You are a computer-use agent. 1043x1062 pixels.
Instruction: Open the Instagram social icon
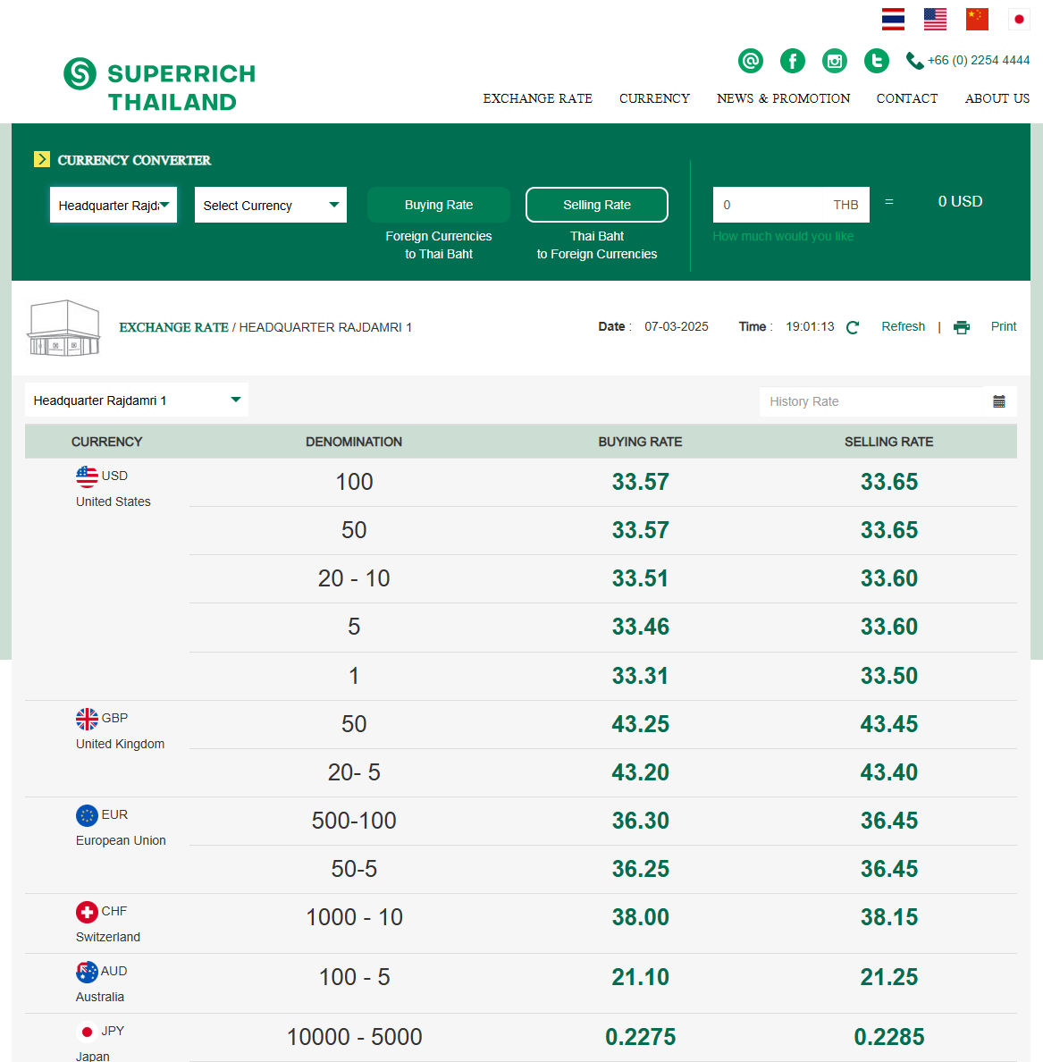(x=835, y=61)
